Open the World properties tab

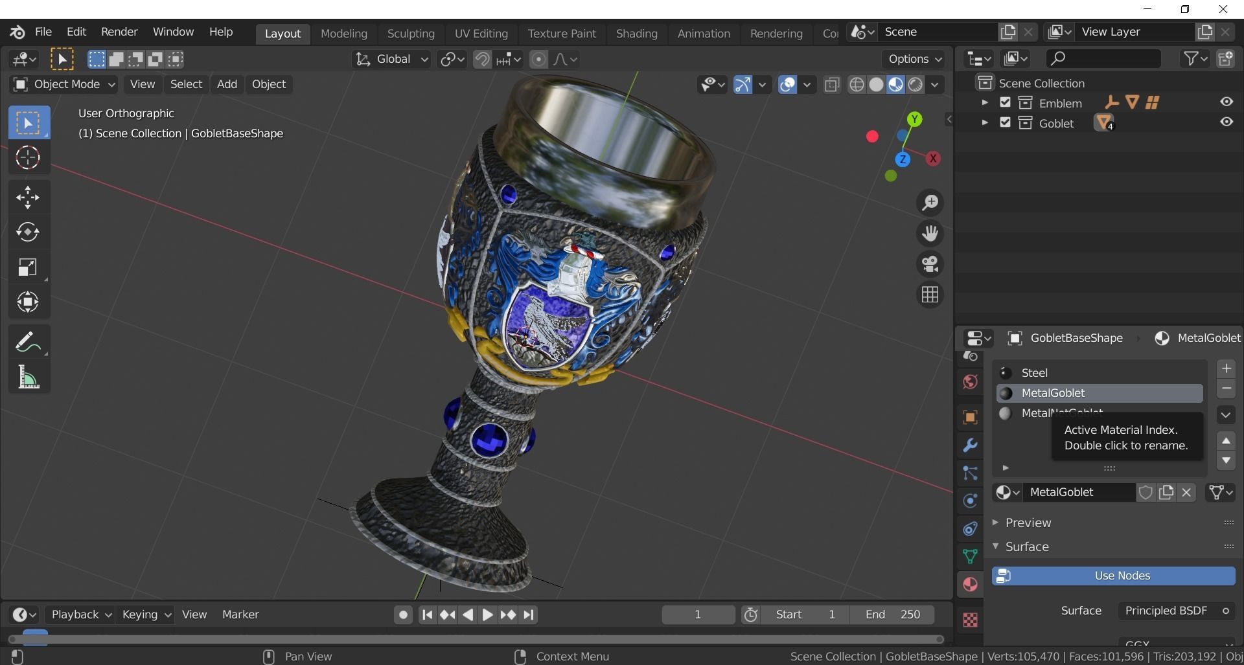click(970, 382)
